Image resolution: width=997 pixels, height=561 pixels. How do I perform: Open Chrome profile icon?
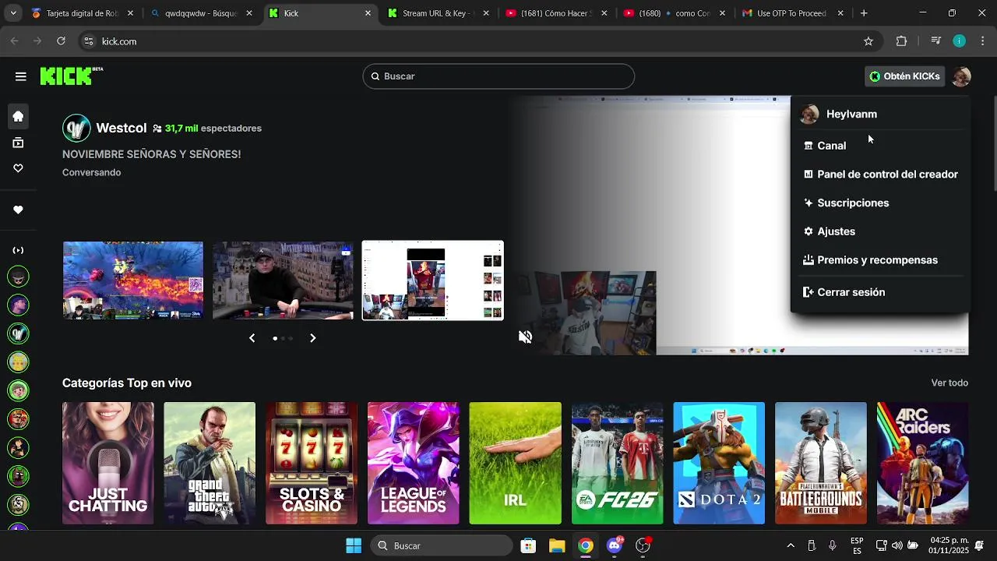tap(959, 41)
